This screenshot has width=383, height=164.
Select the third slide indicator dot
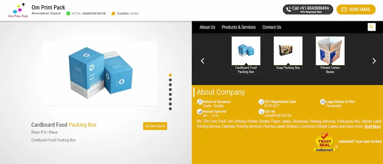point(170,85)
